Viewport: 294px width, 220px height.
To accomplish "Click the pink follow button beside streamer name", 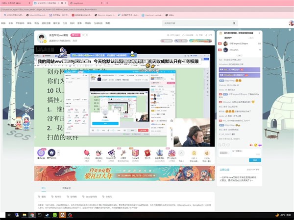I will coord(75,35).
